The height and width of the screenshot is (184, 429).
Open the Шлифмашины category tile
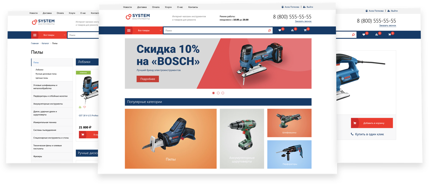pos(289,123)
